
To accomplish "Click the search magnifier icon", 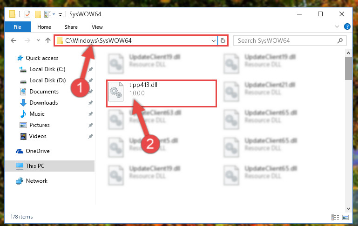I will click(340, 40).
